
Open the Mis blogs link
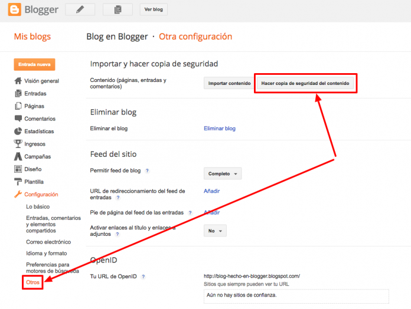(32, 37)
